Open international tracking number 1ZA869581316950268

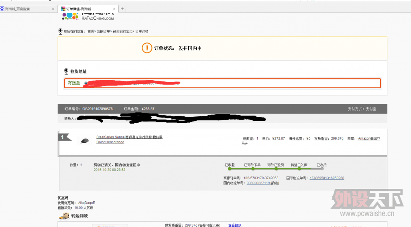tap(327, 178)
